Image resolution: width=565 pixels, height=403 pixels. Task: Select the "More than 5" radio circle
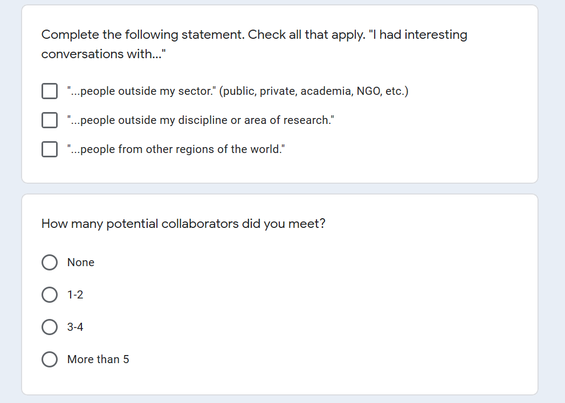coord(50,359)
